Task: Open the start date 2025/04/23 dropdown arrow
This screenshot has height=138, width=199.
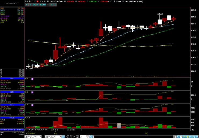Action: click(40, 137)
